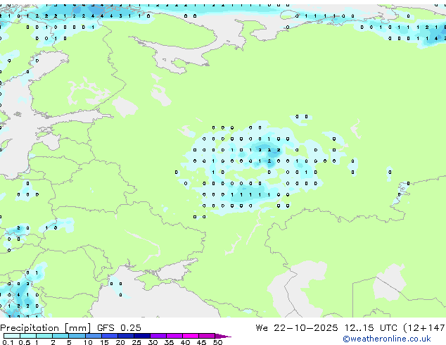Select the legend swatch between 1 and 2
This screenshot has width=446, height=345.
[x=44, y=336]
